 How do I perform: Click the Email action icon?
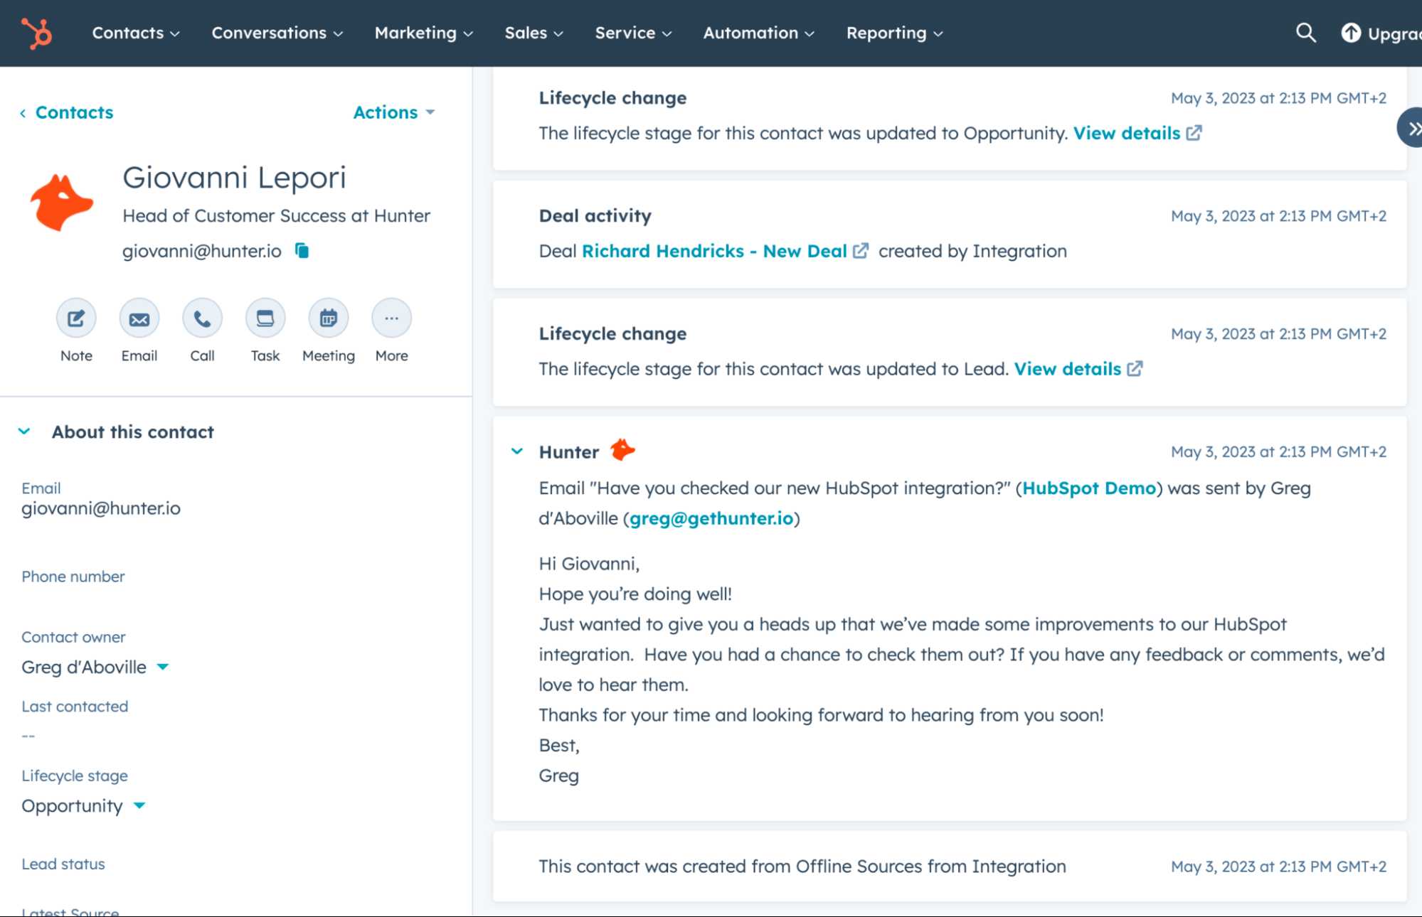click(x=139, y=318)
